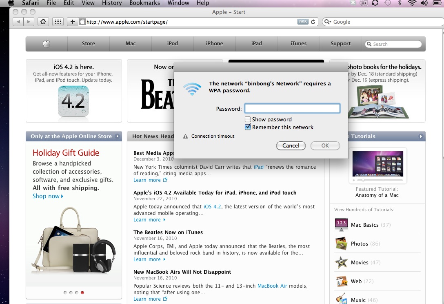Viewport: 444px width, 304px height.
Task: Go to the iPad tab
Action: [x=256, y=44]
